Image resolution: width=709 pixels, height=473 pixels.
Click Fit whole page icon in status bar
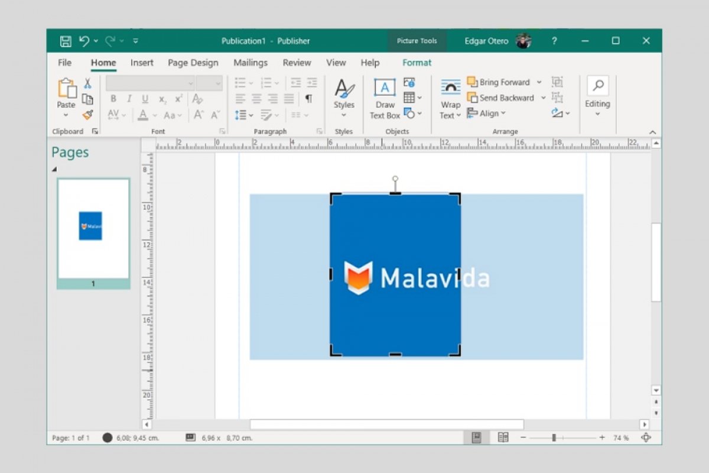646,438
